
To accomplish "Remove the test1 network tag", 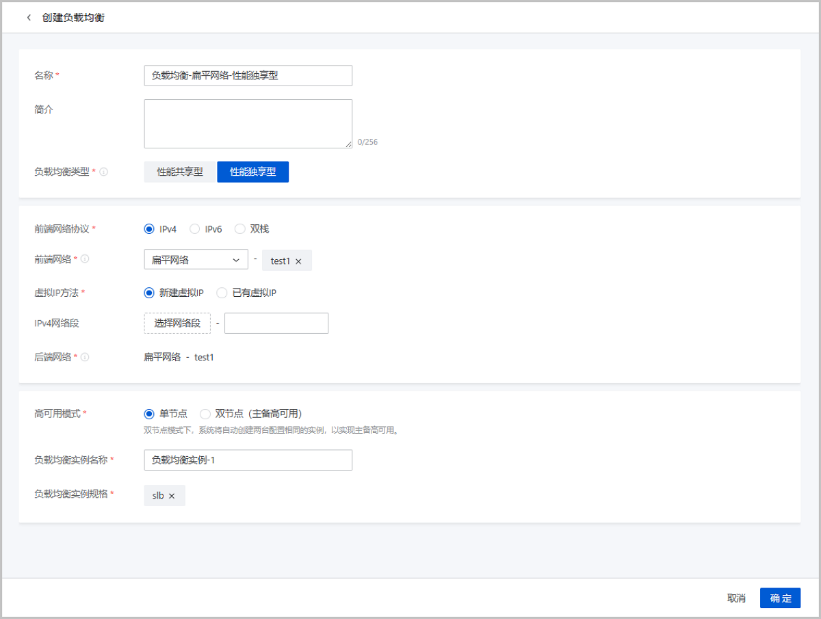I will [298, 261].
